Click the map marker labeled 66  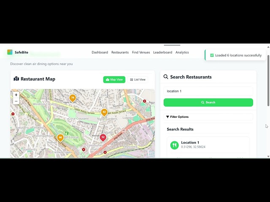(60, 138)
